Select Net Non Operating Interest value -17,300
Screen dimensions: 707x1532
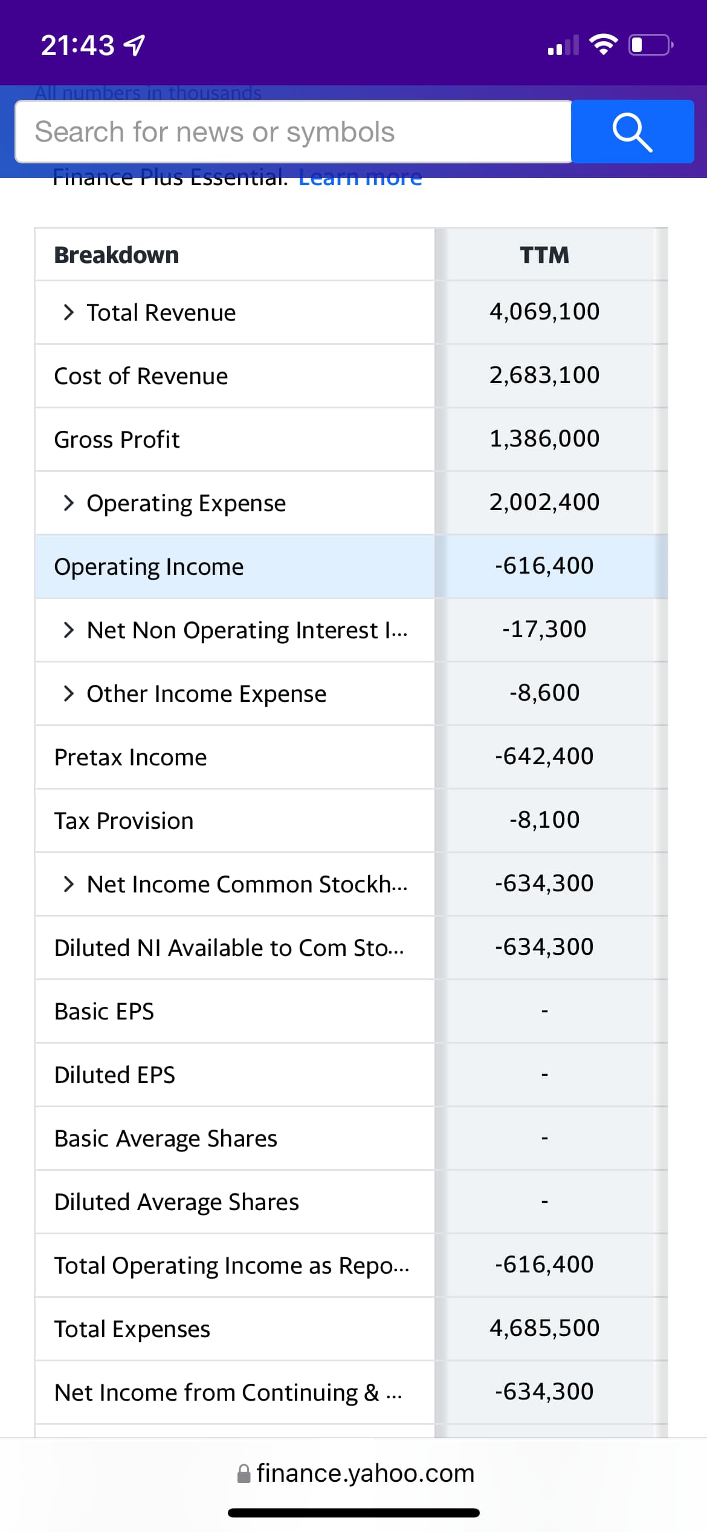[544, 629]
